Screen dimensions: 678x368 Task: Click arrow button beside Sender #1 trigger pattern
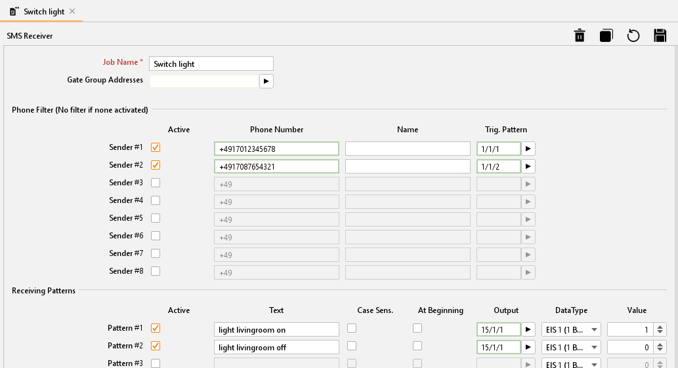point(528,149)
